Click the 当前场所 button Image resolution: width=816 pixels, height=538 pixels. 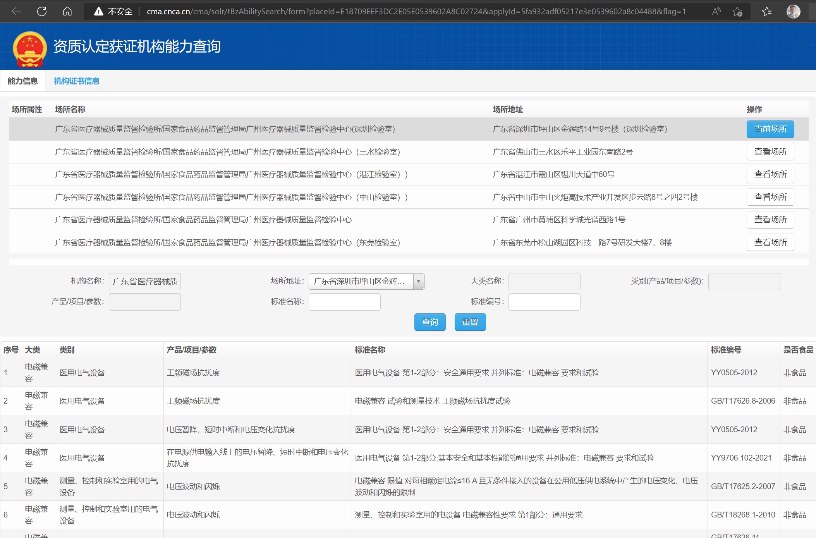pyautogui.click(x=770, y=129)
